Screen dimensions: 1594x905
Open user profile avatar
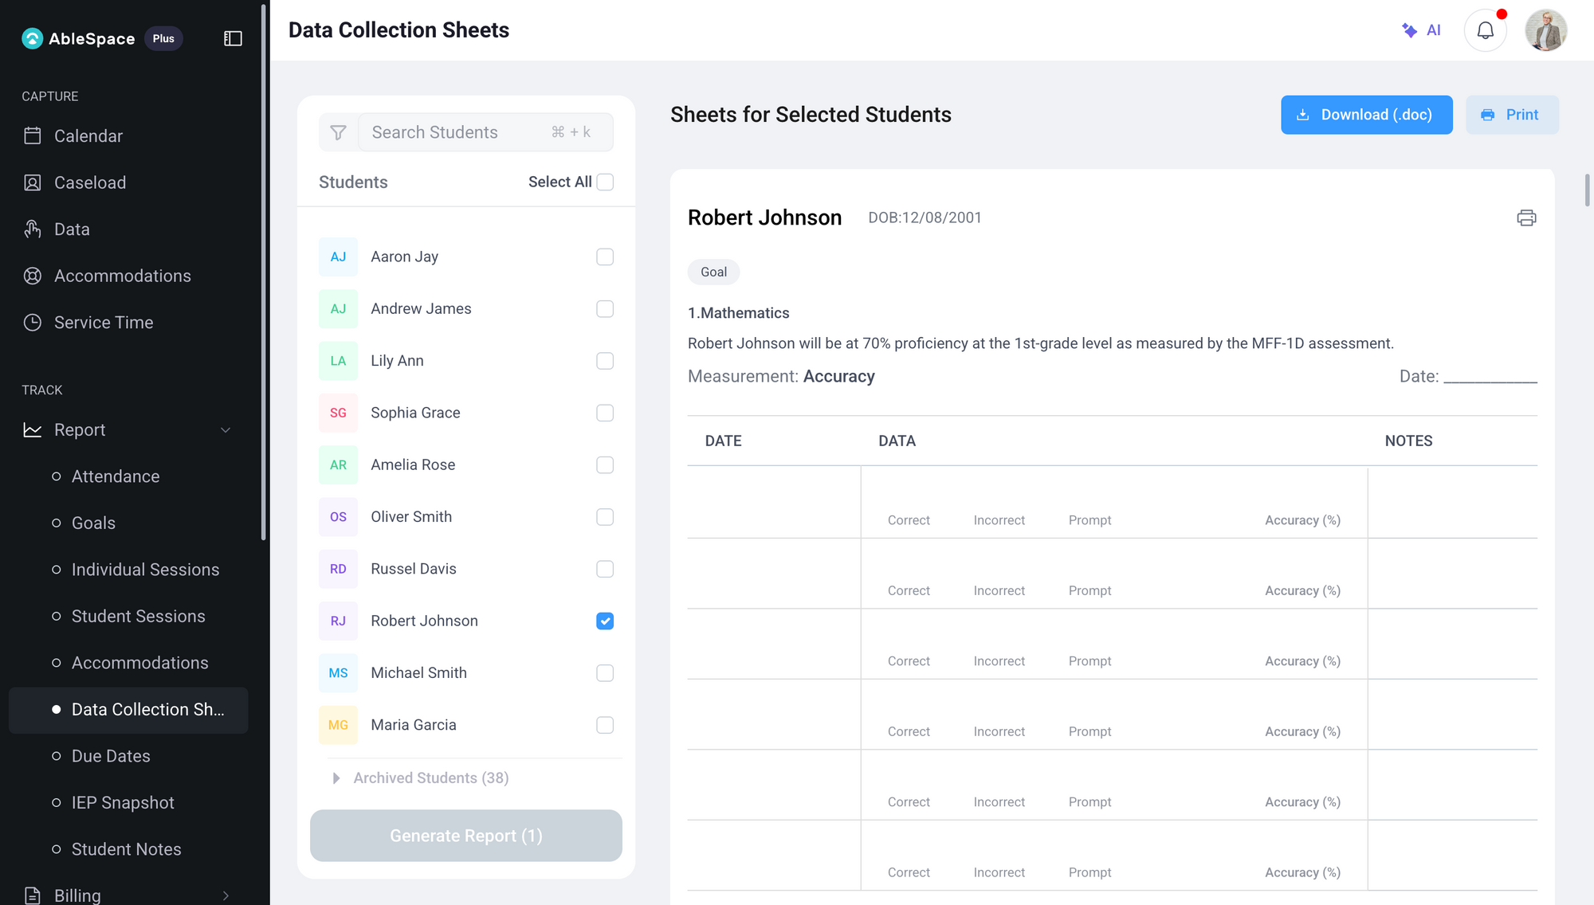(1545, 30)
